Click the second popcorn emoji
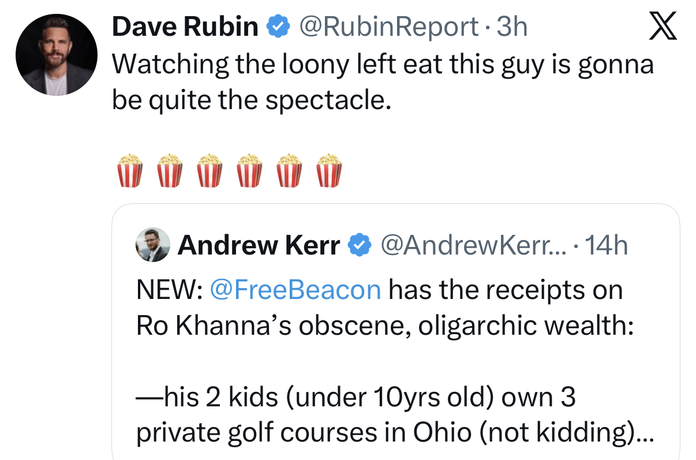The width and height of the screenshot is (696, 460). tap(170, 170)
